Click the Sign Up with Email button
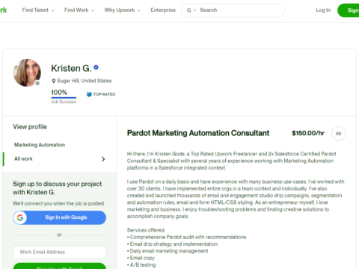The height and width of the screenshot is (269, 359). [x=60, y=266]
